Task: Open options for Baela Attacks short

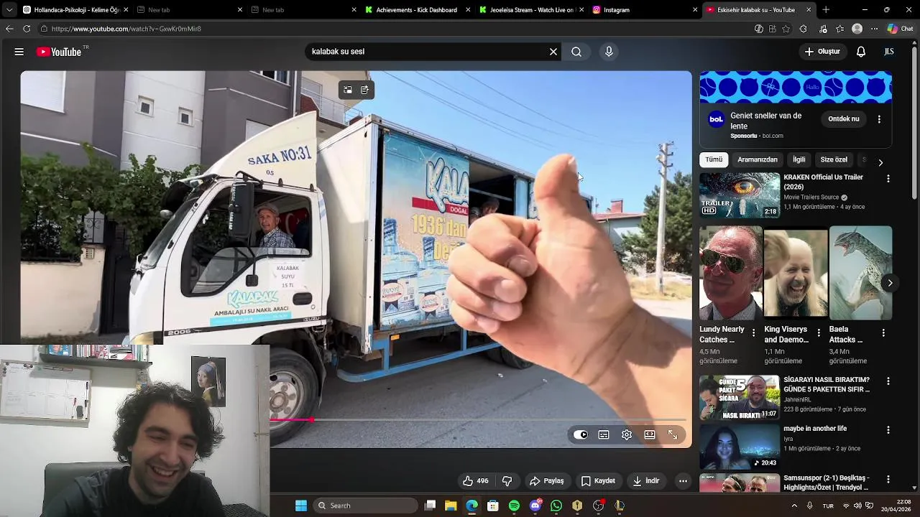Action: 883,333
